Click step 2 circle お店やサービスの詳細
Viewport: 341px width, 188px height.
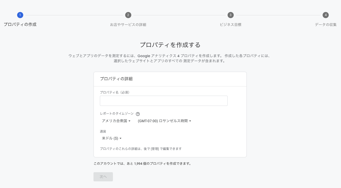point(128,15)
